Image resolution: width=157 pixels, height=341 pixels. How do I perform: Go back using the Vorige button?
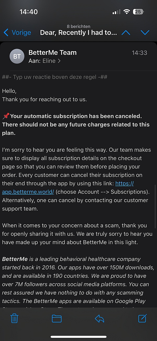[17, 33]
